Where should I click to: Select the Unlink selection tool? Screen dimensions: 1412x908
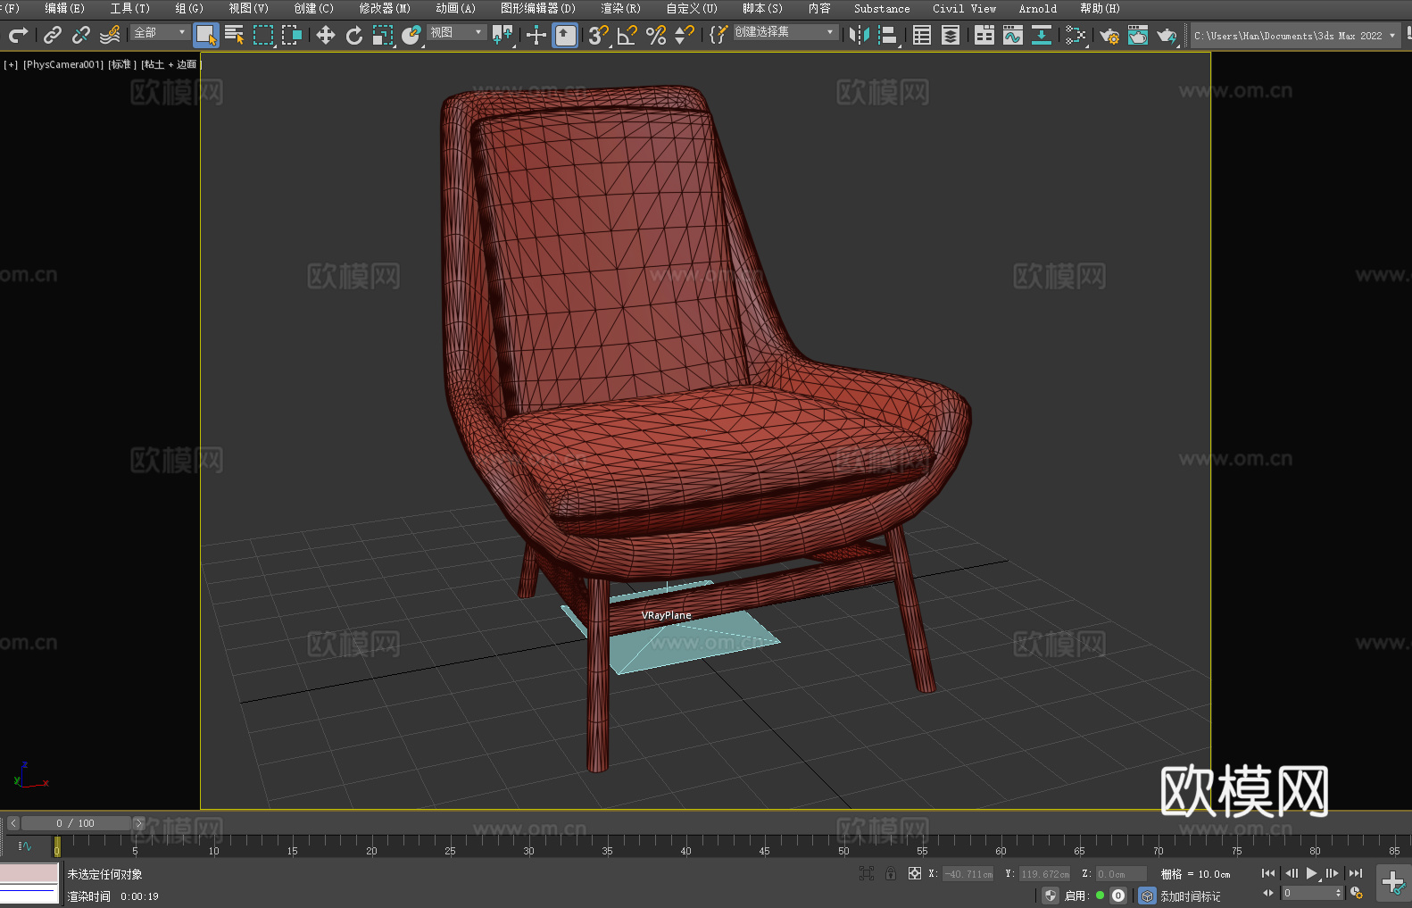click(x=81, y=35)
